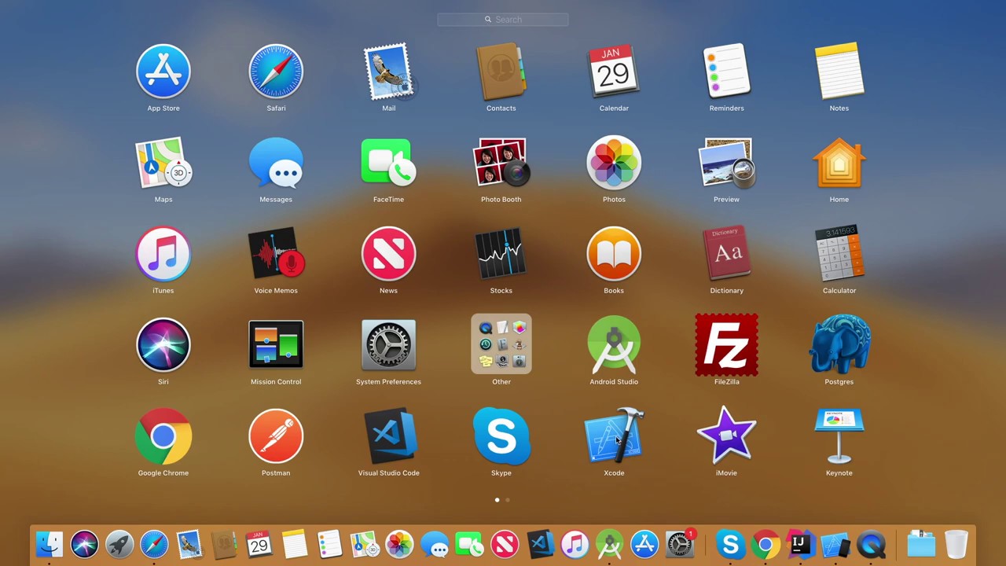
Task: Launch Skype from the Launchpad grid
Action: click(x=501, y=437)
